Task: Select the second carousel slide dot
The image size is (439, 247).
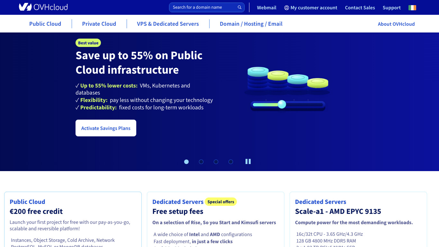Action: 201,162
